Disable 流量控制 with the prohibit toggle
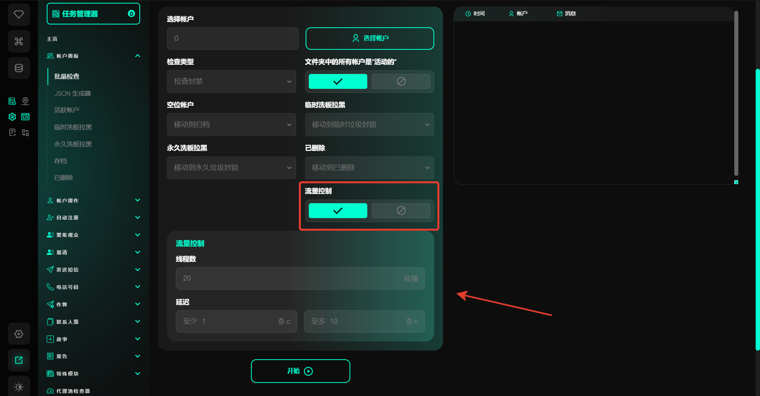Image resolution: width=760 pixels, height=396 pixels. coord(401,211)
